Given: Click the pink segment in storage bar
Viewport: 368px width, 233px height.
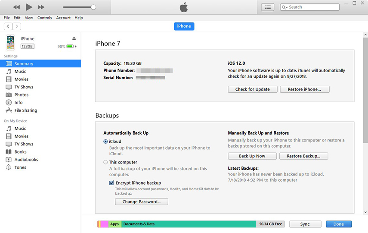Looking at the screenshot, I should tap(105, 224).
